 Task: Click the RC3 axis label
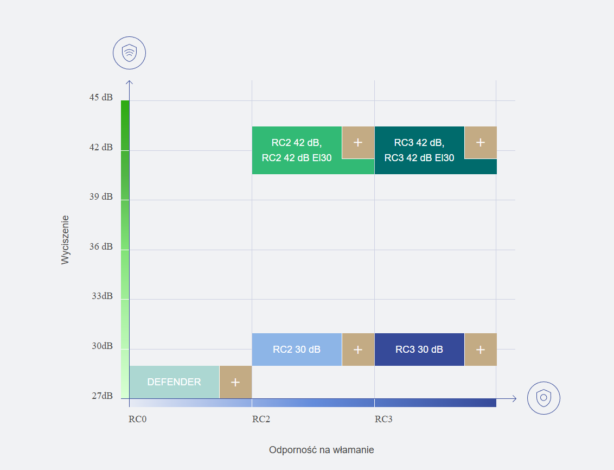[x=383, y=420]
